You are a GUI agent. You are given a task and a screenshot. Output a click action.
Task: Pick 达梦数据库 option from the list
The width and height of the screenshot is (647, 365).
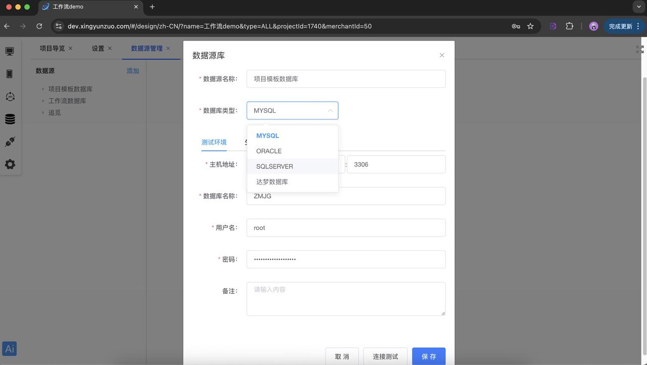pos(272,182)
